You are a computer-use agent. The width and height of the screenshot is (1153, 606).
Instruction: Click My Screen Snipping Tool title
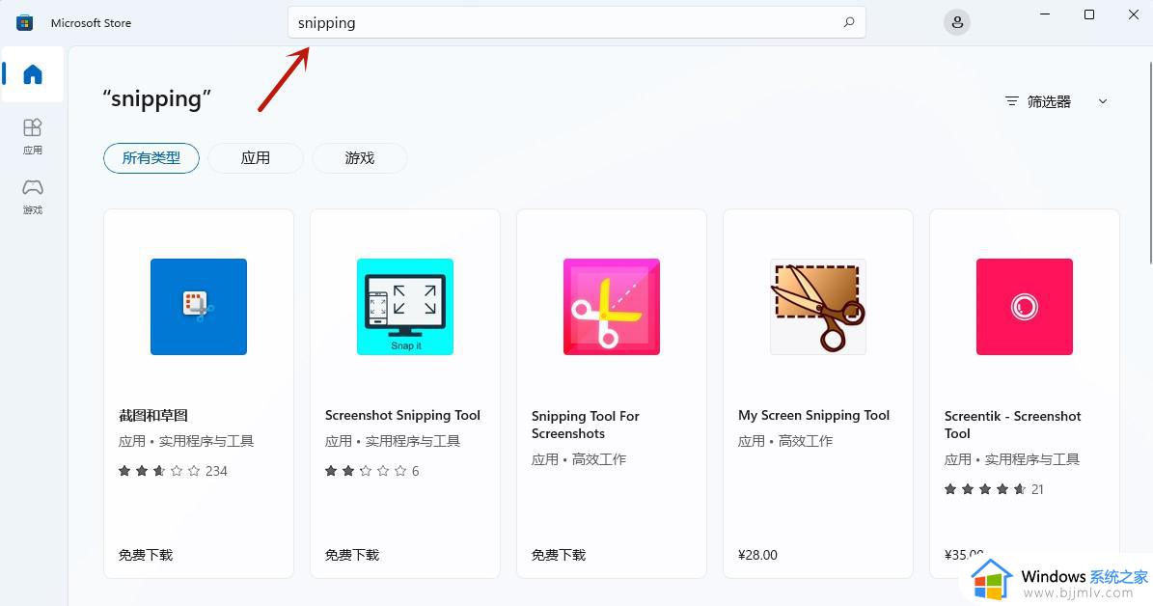coord(814,416)
